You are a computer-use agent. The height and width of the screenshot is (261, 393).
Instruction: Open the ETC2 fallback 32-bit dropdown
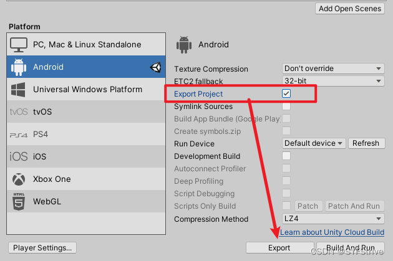pyautogui.click(x=333, y=81)
